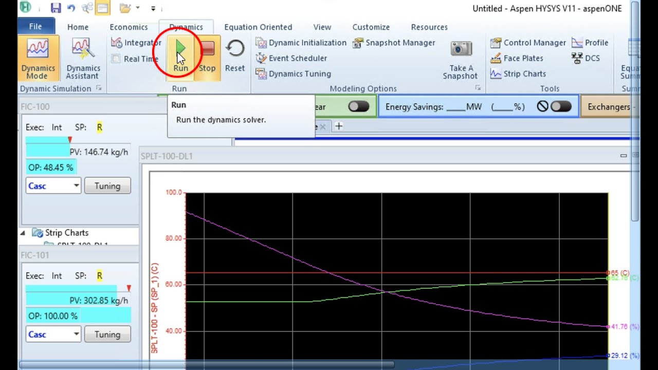Screen dimensions: 658x370
Task: Click the FIC-101 faceplate title
Action: [35, 255]
